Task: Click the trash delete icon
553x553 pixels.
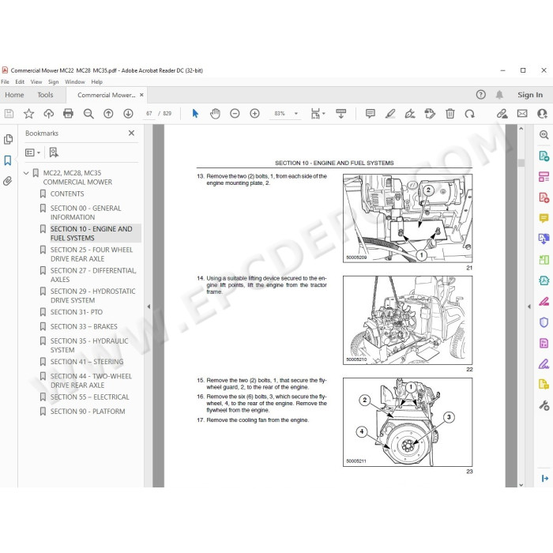Action: coord(450,114)
